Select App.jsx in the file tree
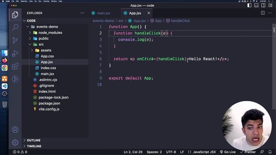 pyautogui.click(x=47, y=62)
